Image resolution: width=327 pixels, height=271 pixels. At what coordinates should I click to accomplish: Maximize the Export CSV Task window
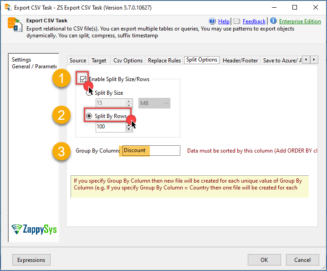[x=295, y=7]
